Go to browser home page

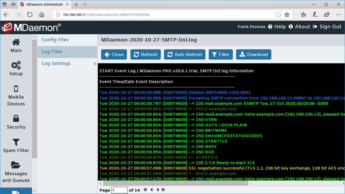(41, 15)
